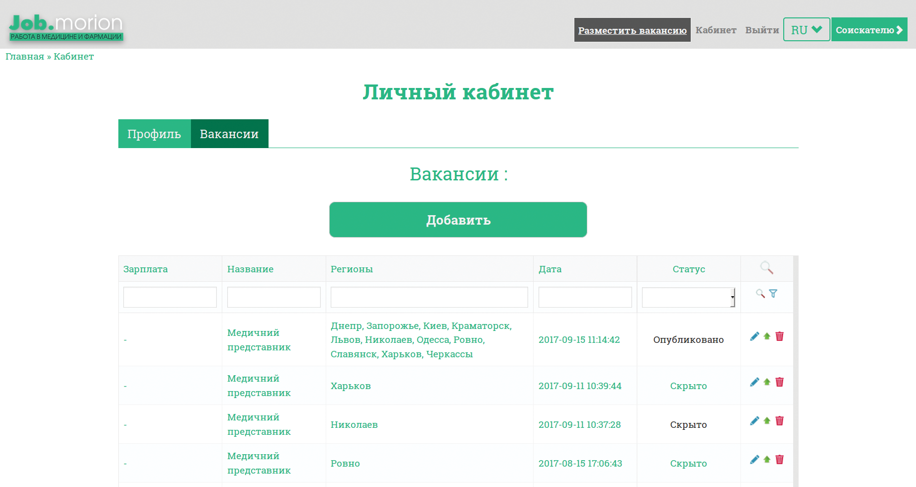The image size is (916, 487).
Task: Delete the Николаев vacancy with the trash icon
Action: point(779,421)
